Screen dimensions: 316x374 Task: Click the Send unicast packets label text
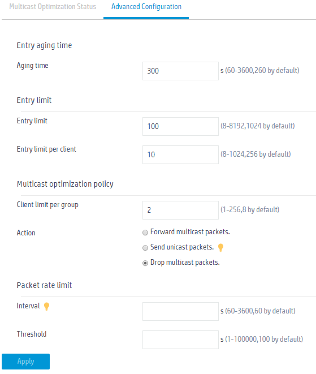(182, 247)
